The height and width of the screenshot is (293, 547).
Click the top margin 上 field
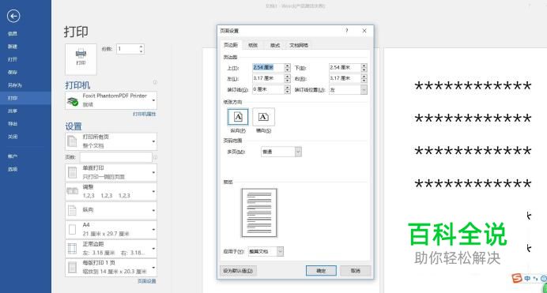268,68
